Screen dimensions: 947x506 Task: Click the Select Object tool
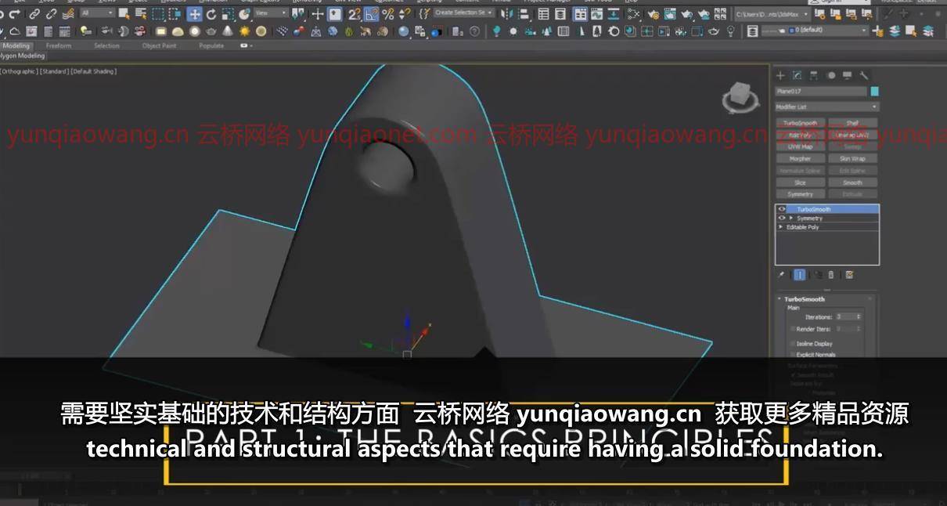[124, 14]
